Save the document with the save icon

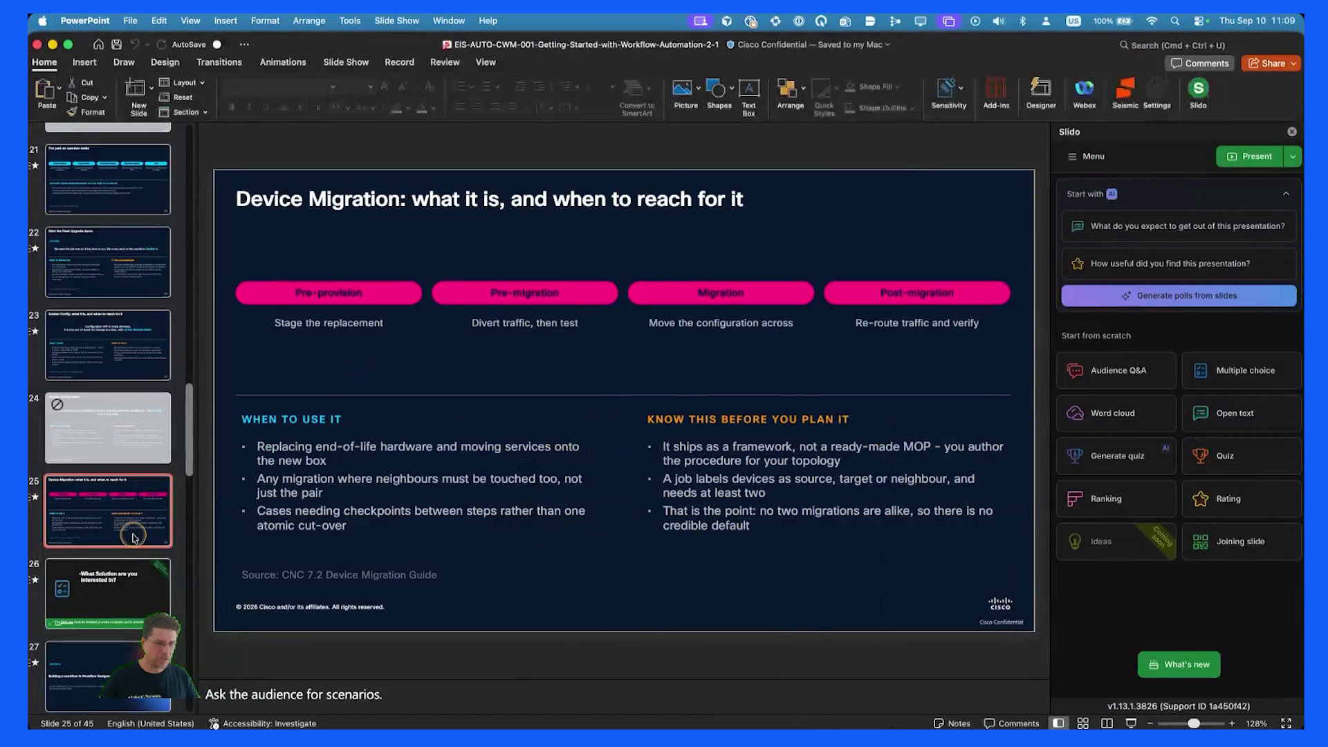pos(117,44)
